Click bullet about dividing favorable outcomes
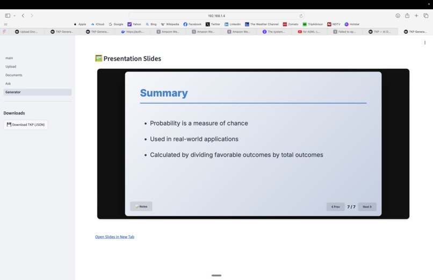This screenshot has width=433, height=280. point(236,155)
